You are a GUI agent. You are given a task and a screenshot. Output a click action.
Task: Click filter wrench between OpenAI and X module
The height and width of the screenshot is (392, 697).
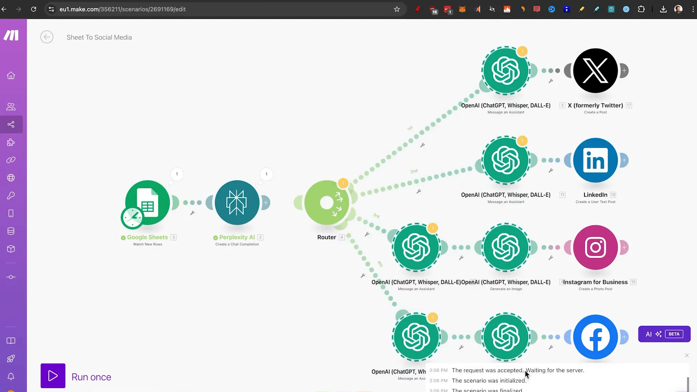click(x=551, y=81)
